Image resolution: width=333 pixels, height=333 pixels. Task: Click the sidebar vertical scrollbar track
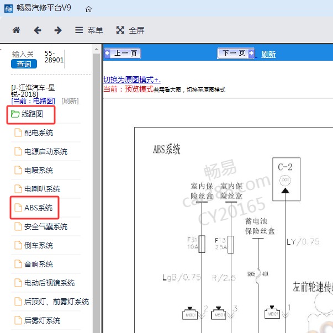(96, 193)
